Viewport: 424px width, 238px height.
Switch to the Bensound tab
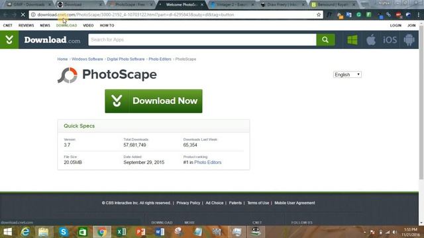point(333,5)
